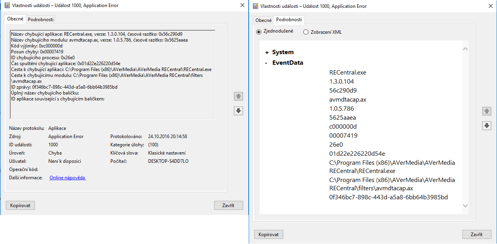Click the up arrow in the left dialog

pyautogui.click(x=238, y=96)
